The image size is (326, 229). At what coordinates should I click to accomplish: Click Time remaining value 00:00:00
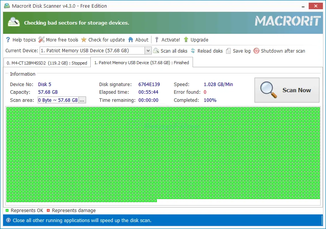(148, 100)
